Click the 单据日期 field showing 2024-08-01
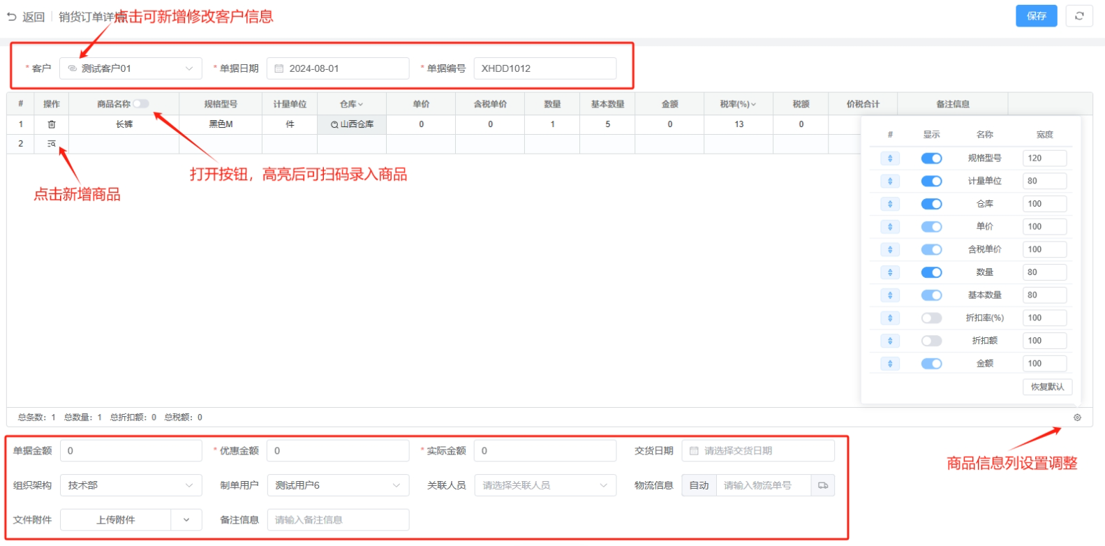 tap(338, 68)
